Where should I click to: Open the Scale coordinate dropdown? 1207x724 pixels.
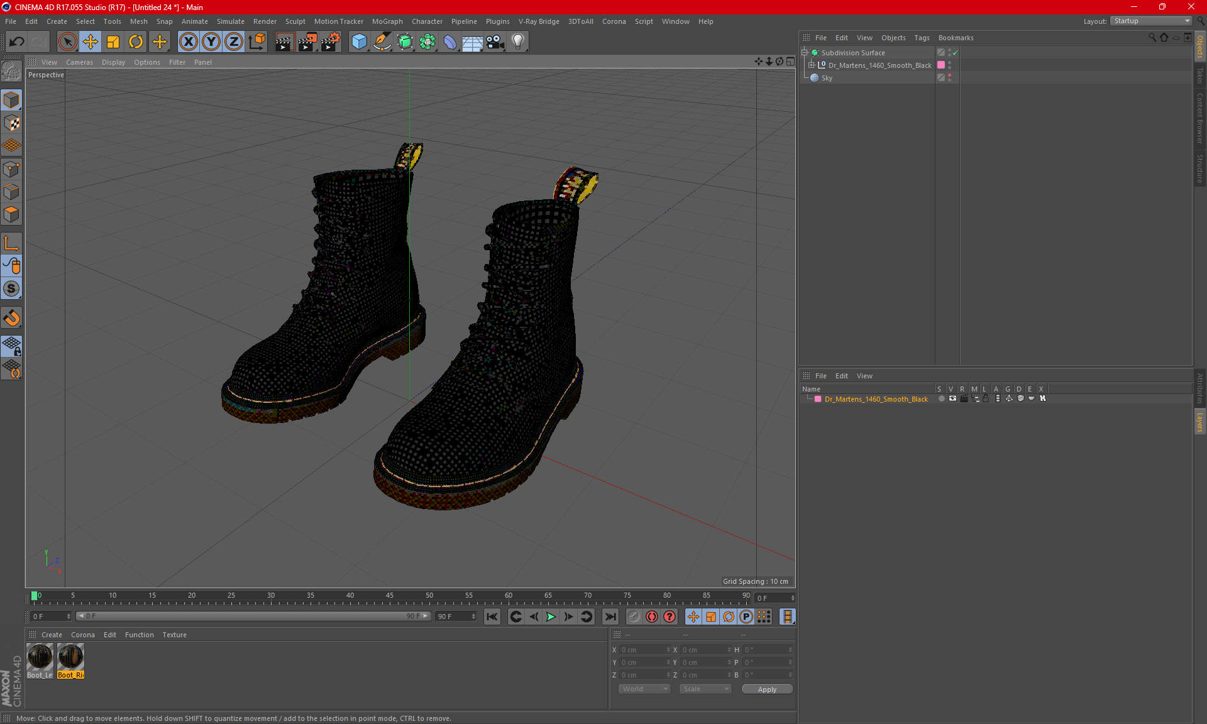tap(705, 689)
